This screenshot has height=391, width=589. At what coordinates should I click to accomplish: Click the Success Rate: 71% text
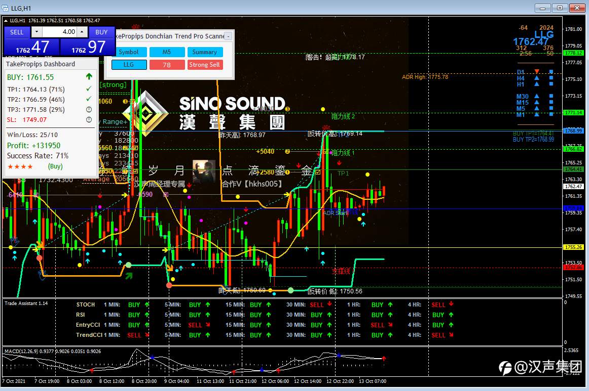(38, 156)
